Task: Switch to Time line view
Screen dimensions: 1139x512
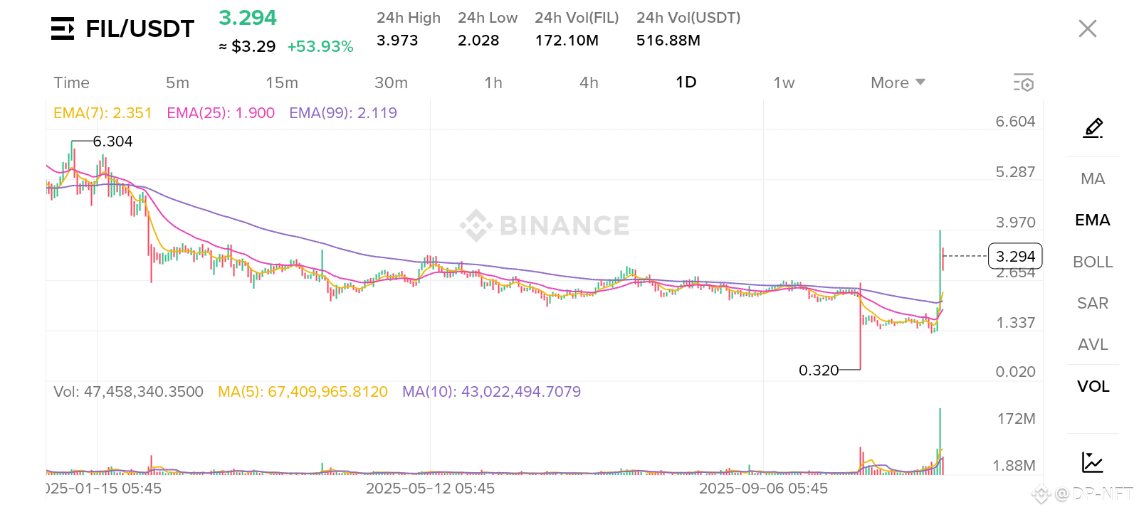Action: click(x=72, y=82)
